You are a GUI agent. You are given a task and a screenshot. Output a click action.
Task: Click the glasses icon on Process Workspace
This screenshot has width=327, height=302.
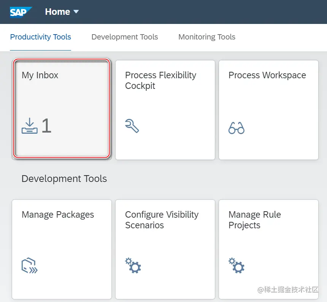pyautogui.click(x=236, y=128)
